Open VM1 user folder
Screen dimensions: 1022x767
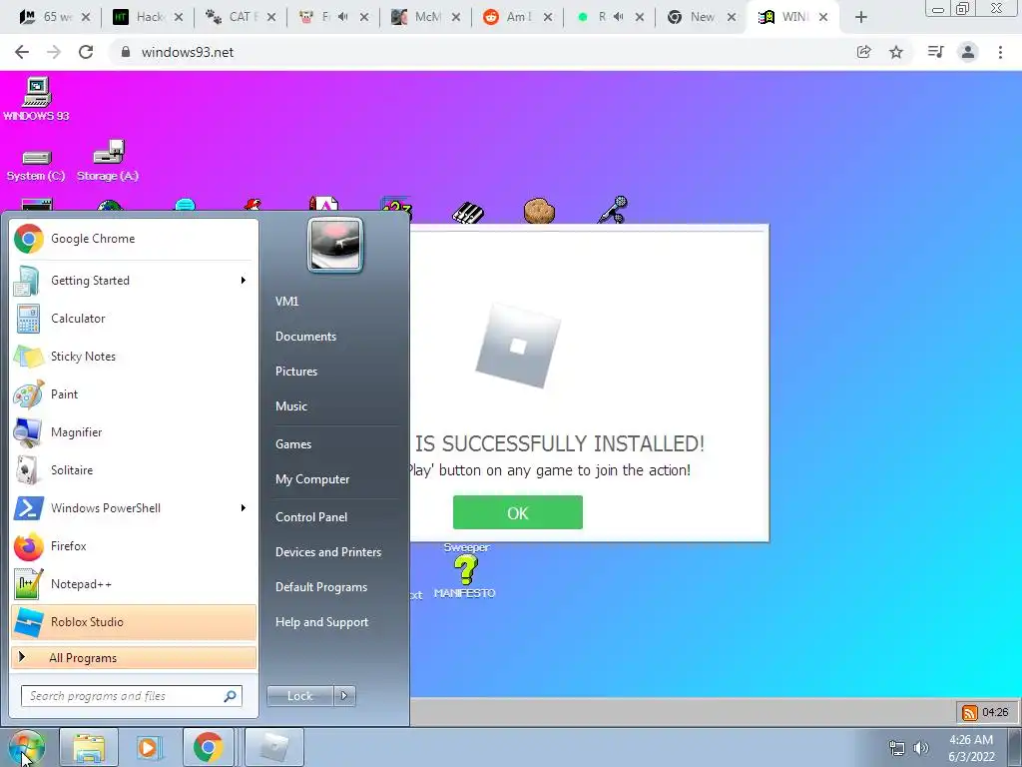click(286, 302)
